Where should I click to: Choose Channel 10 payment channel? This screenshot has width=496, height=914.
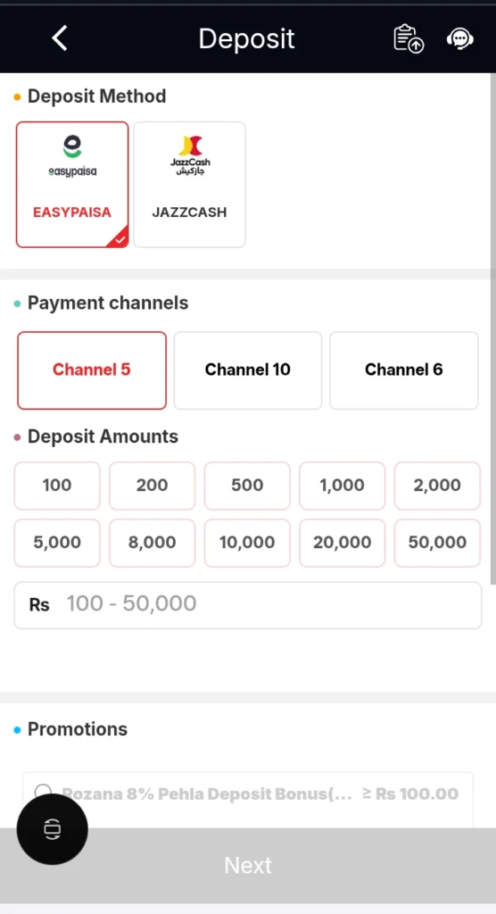pos(248,370)
